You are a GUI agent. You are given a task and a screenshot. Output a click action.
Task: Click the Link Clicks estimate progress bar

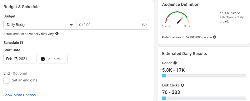point(204,98)
